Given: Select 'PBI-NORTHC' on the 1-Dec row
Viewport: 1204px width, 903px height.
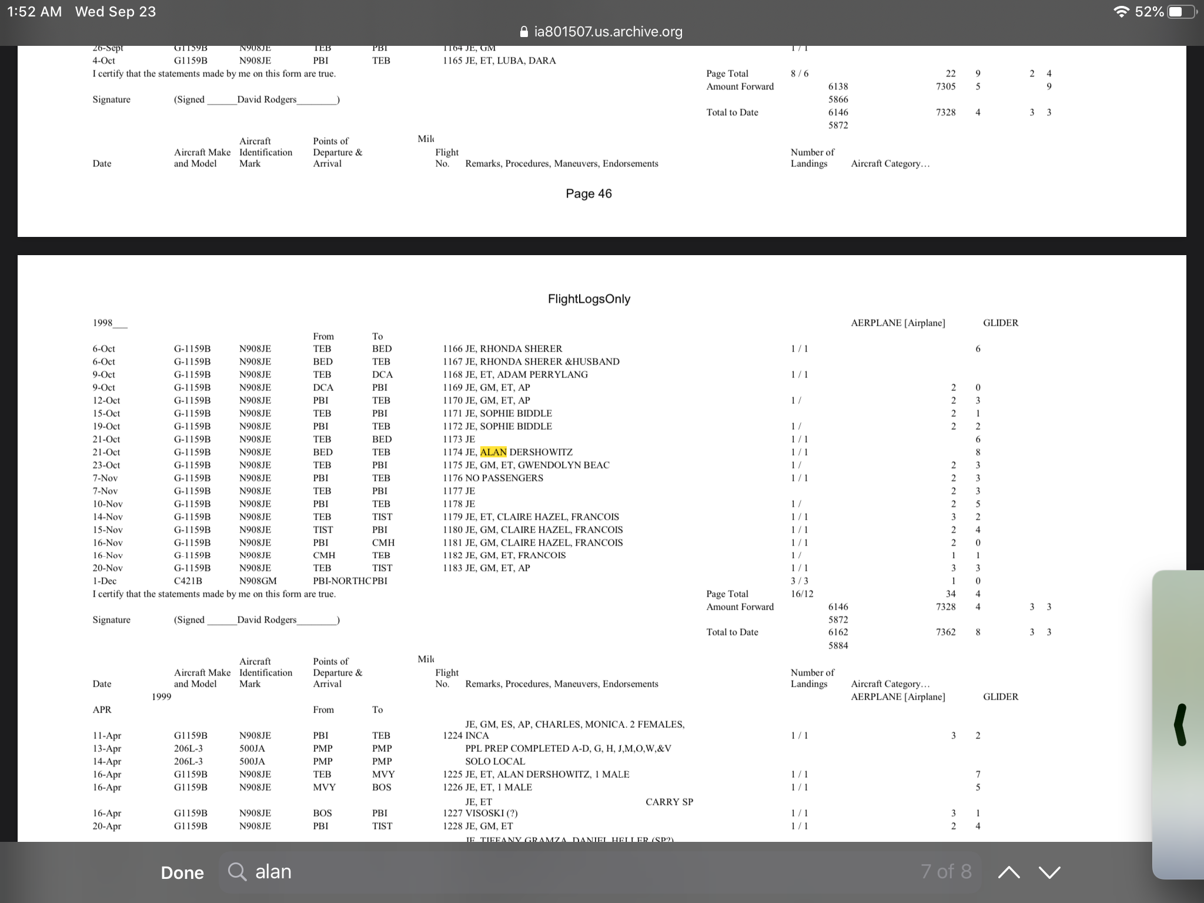Looking at the screenshot, I should tap(342, 581).
